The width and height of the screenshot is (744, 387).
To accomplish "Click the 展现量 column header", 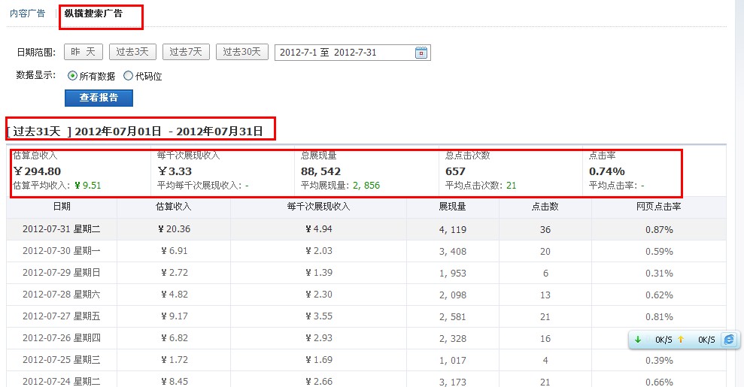I will [x=452, y=207].
